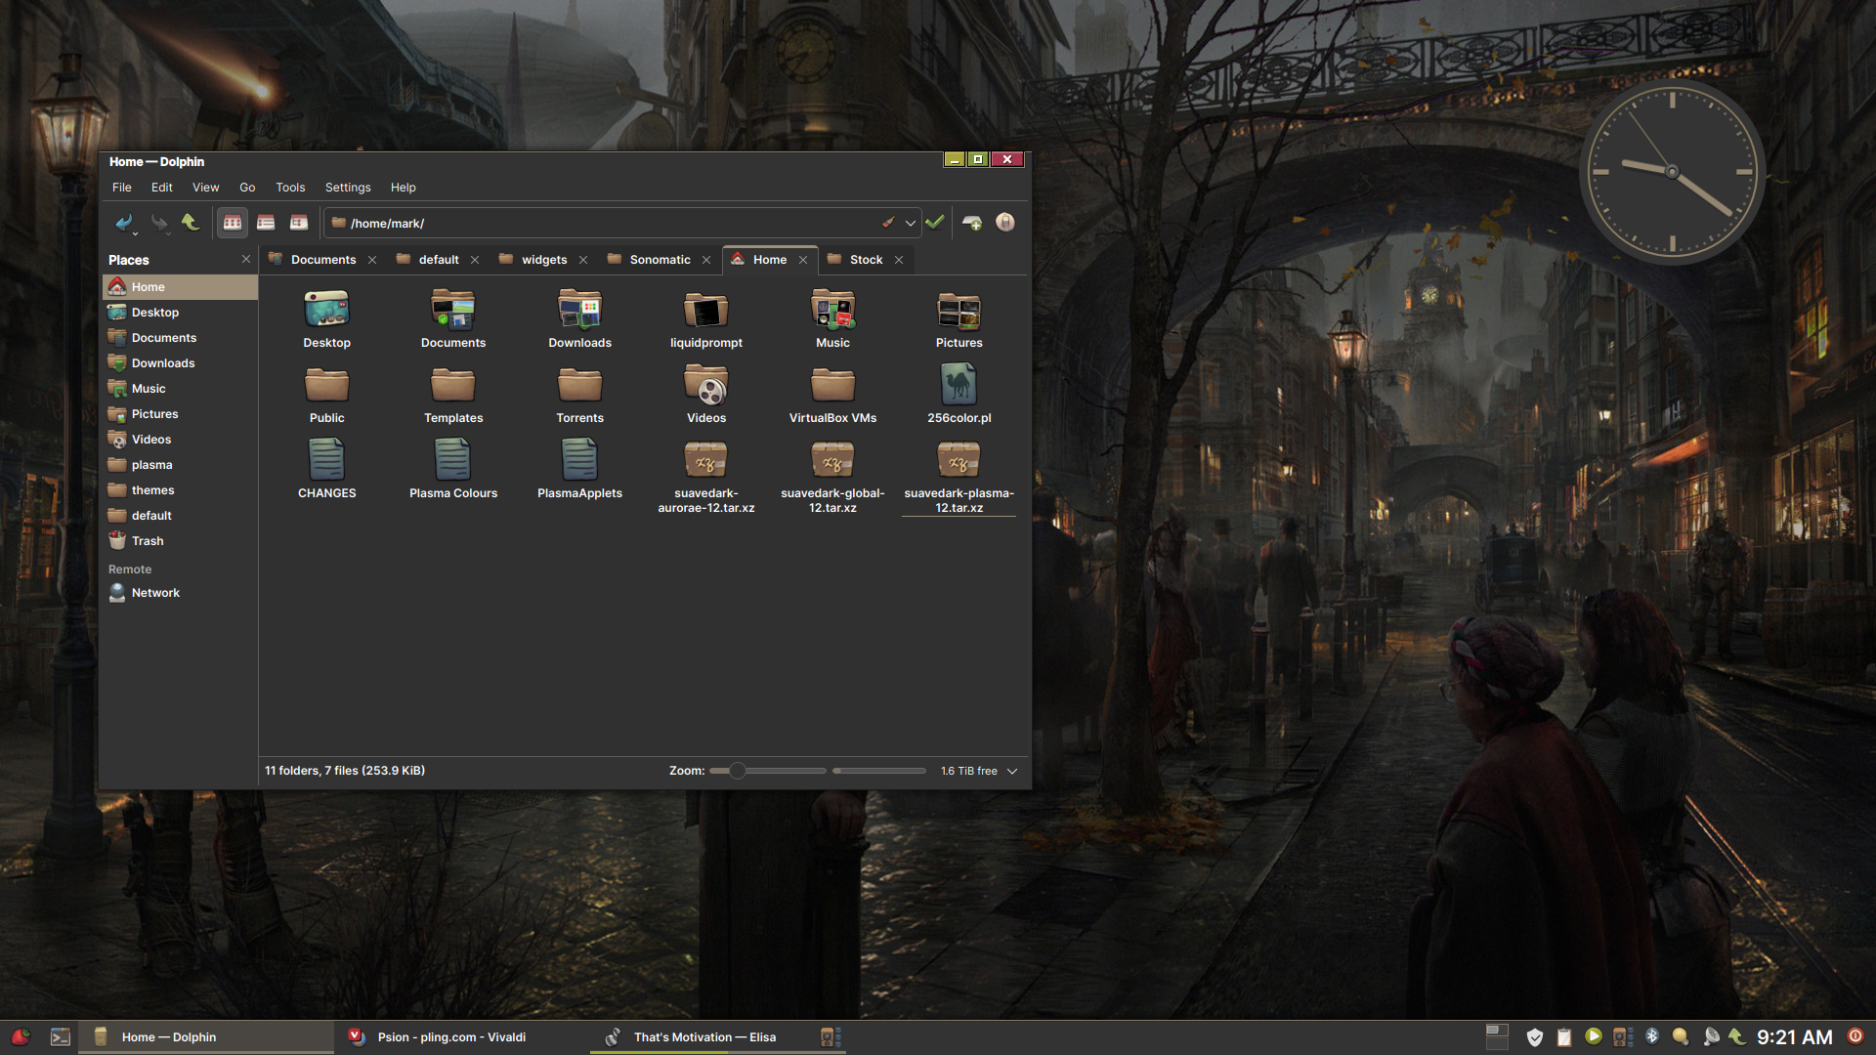This screenshot has width=1876, height=1055.
Task: Expand the status bar free space dropdown
Action: pyautogui.click(x=1012, y=771)
